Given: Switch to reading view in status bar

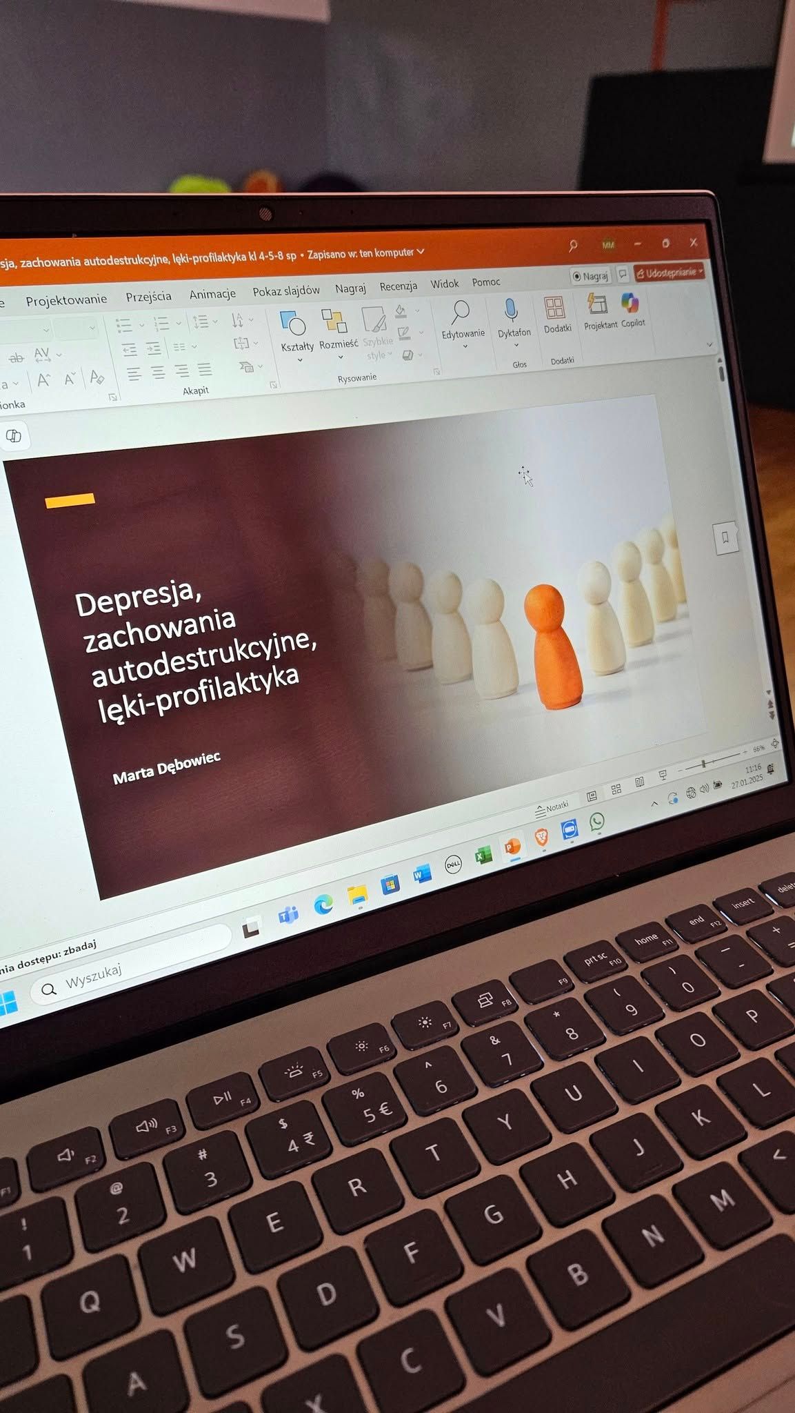Looking at the screenshot, I should pos(639,782).
